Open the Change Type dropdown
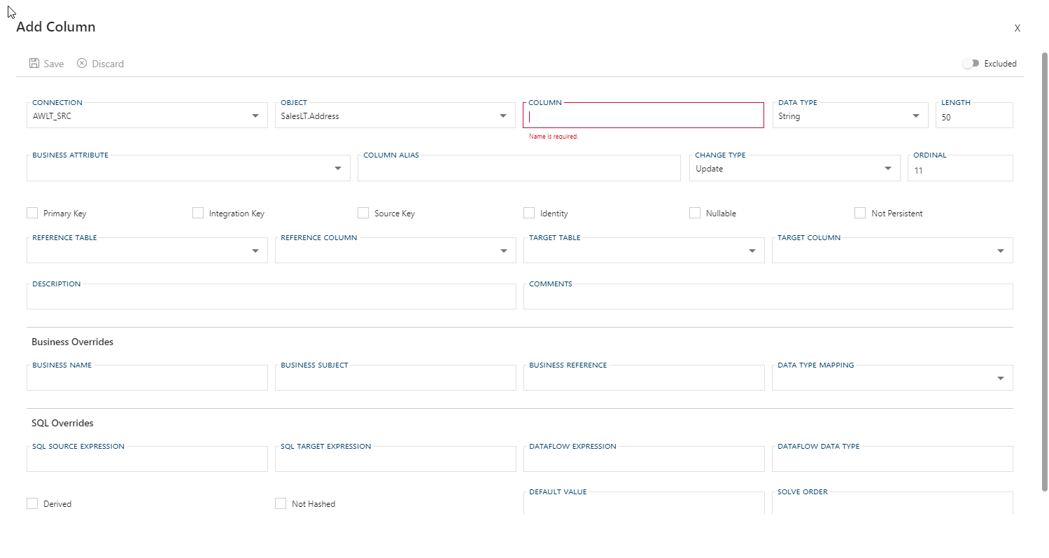The width and height of the screenshot is (1049, 558). 887,168
